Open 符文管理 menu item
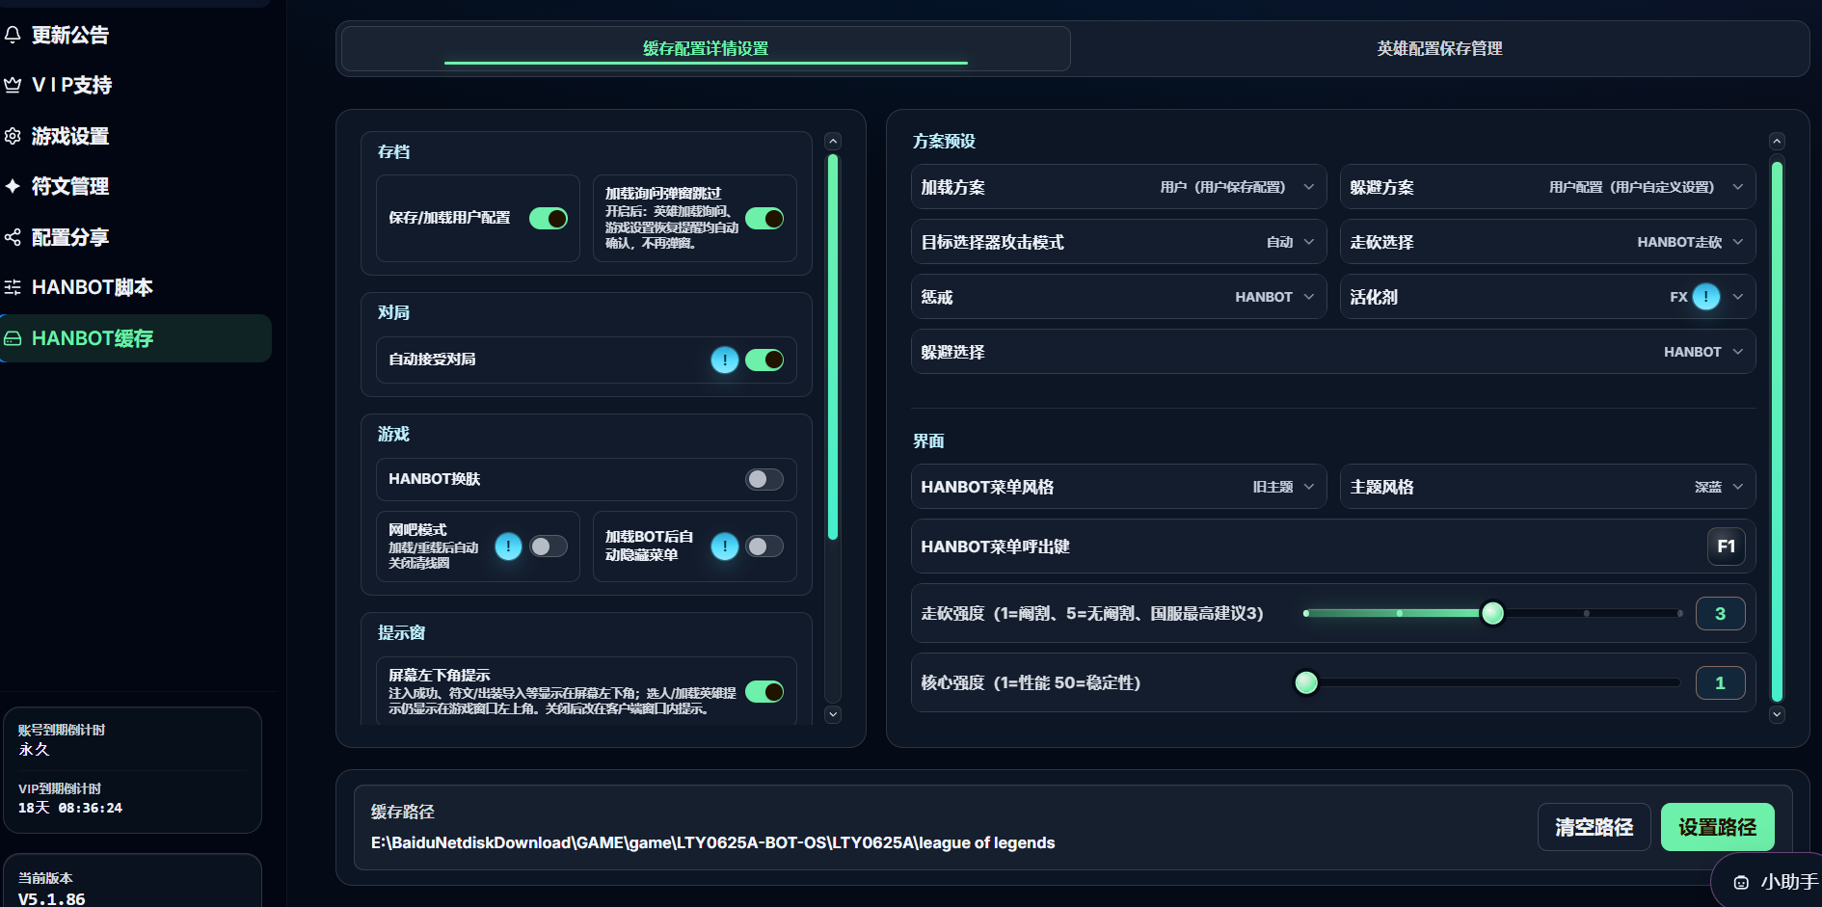Image resolution: width=1822 pixels, height=907 pixels. [135, 186]
